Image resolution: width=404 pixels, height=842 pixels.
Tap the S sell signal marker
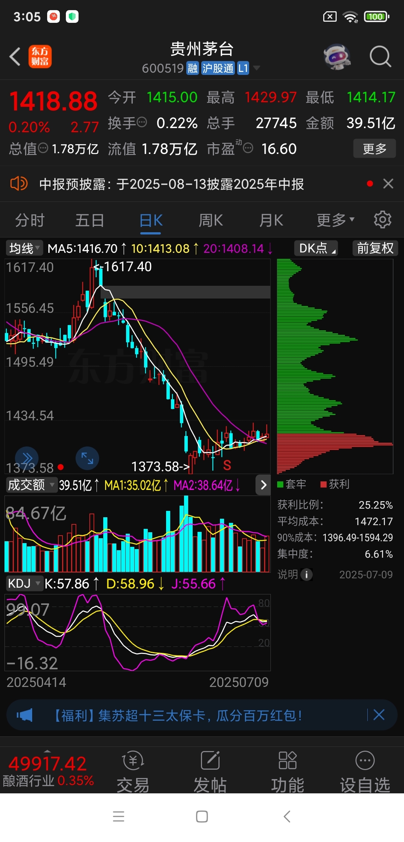[x=227, y=465]
